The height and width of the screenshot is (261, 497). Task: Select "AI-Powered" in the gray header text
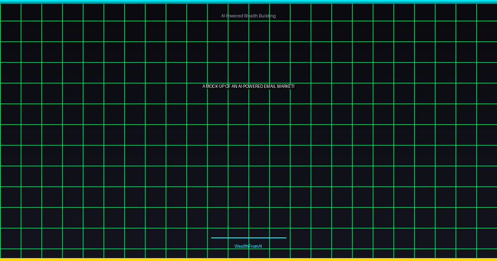coord(232,16)
